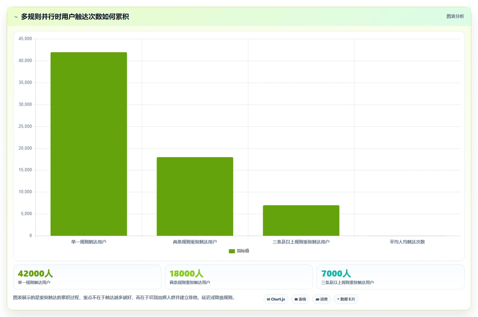This screenshot has height=317, width=478.
Task: Click the 单一规则触达用户 bar in chart
Action: coord(89,144)
